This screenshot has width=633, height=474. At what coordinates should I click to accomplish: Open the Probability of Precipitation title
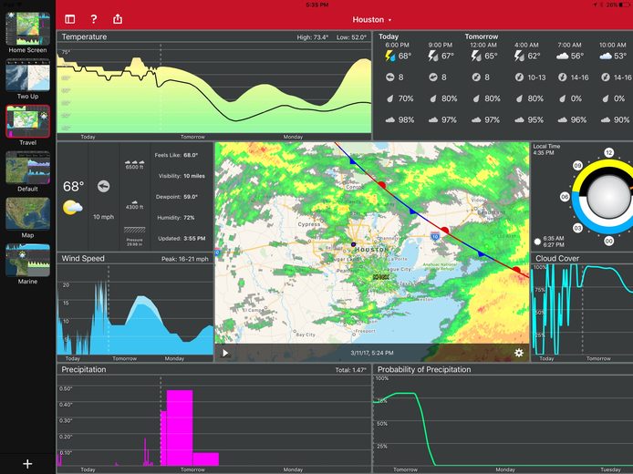click(x=424, y=369)
